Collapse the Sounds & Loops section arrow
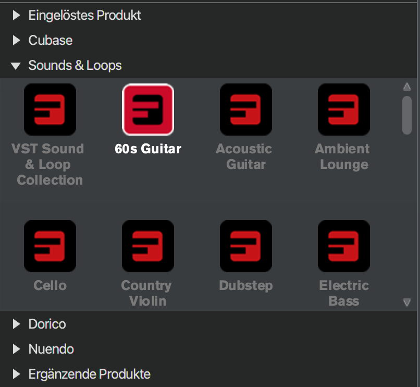This screenshot has width=420, height=387. point(16,66)
